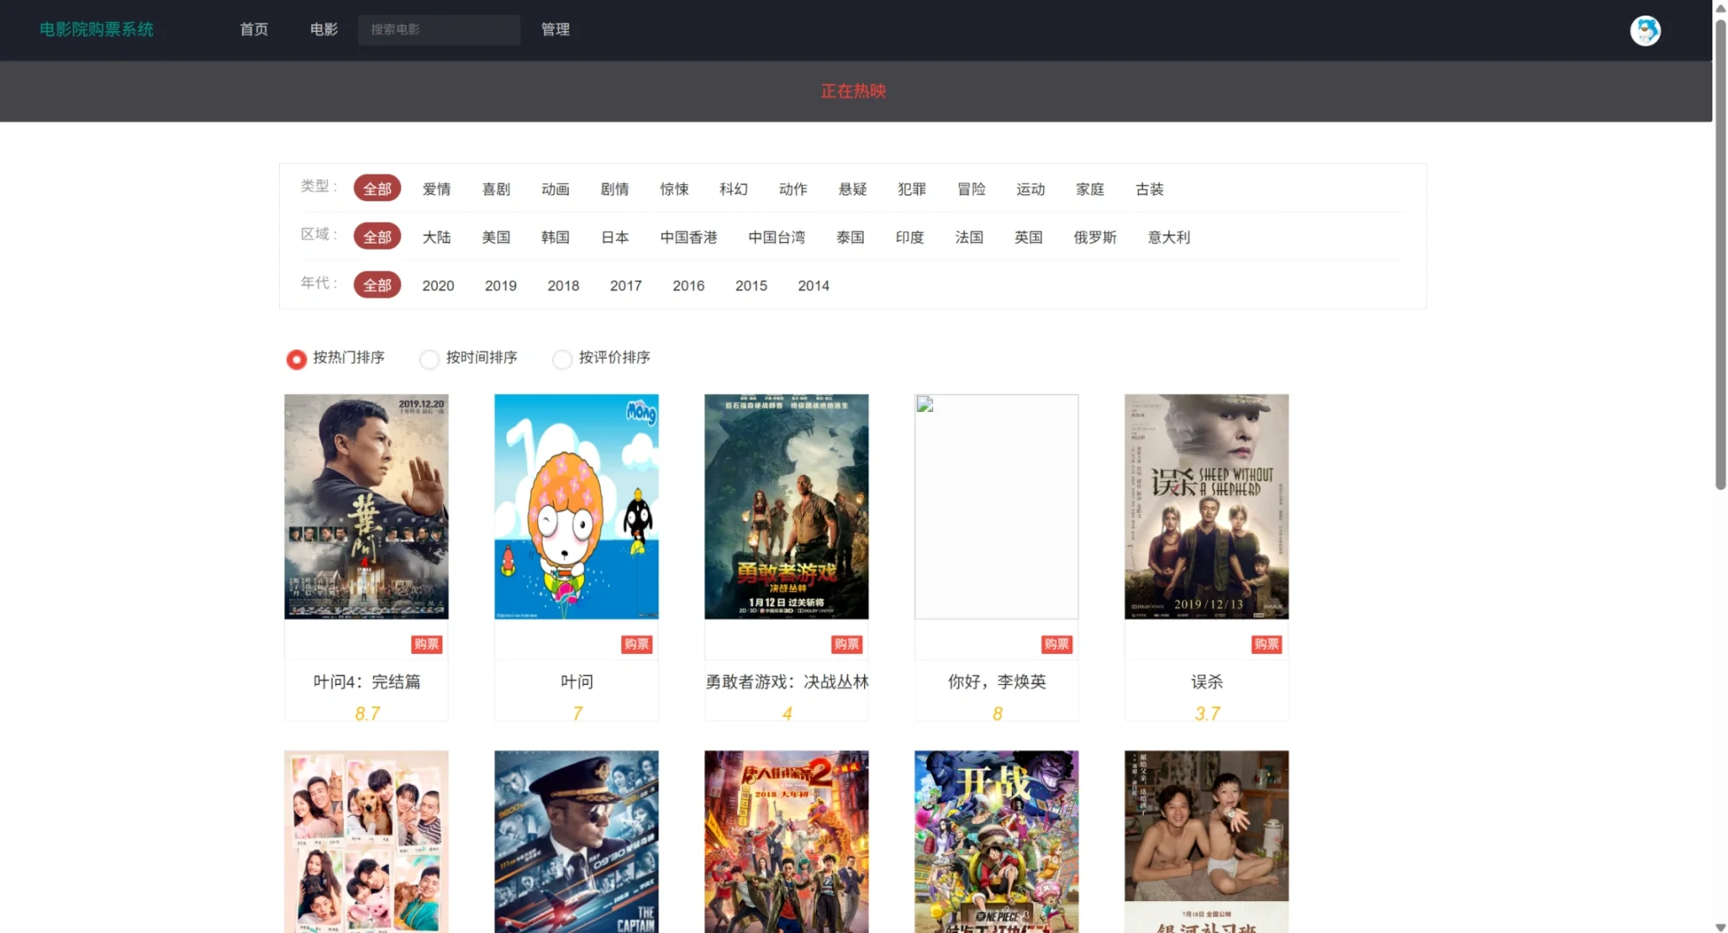The width and height of the screenshot is (1728, 933).
Task: Filter by 中国香港 region
Action: click(689, 238)
